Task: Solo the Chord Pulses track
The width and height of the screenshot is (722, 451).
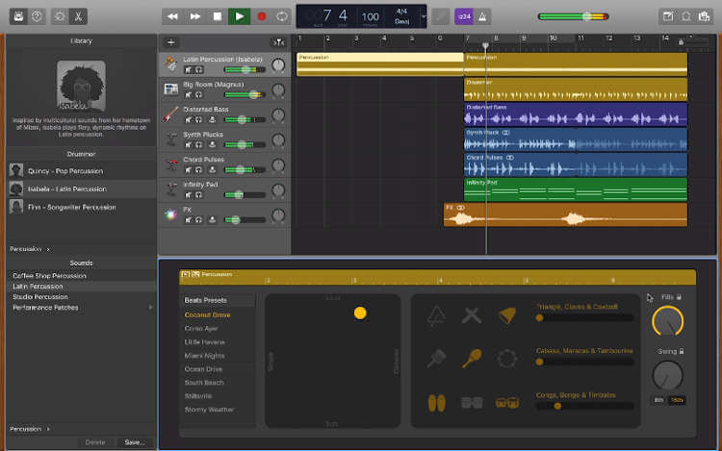Action: pos(198,169)
